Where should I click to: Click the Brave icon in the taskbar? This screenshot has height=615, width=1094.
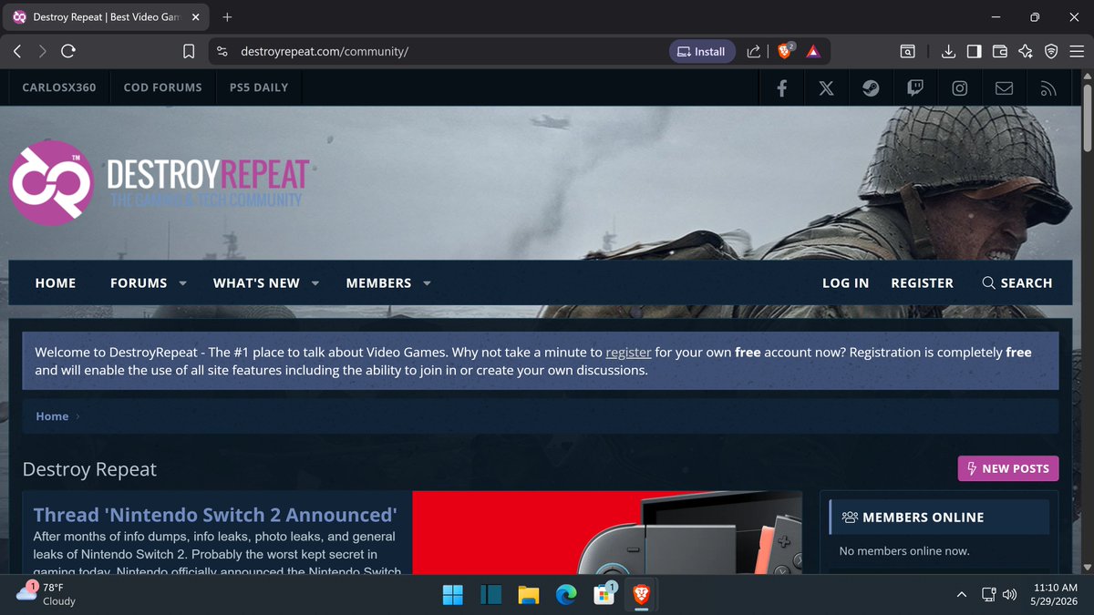642,595
